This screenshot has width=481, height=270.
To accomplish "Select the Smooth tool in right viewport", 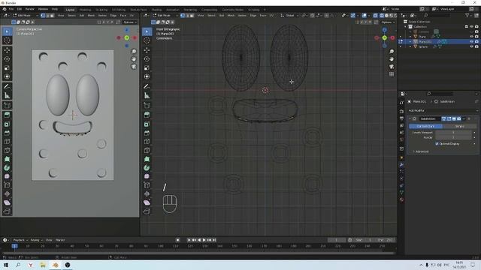I will pyautogui.click(x=147, y=176).
